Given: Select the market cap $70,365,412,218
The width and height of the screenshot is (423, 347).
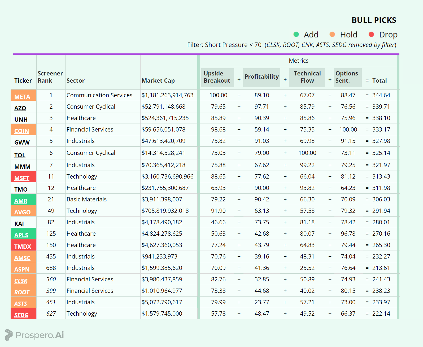Looking at the screenshot, I should coord(163,165).
